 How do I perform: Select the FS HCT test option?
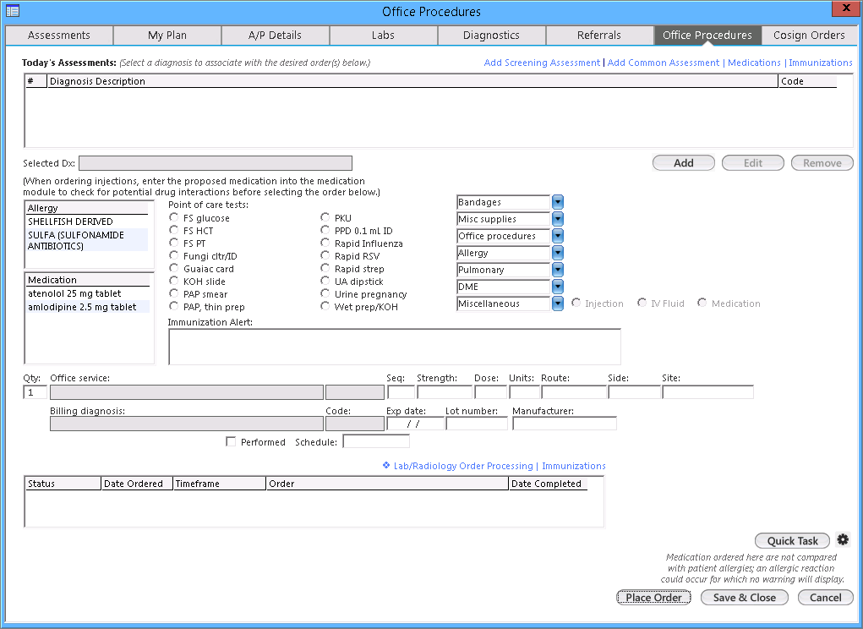point(174,230)
